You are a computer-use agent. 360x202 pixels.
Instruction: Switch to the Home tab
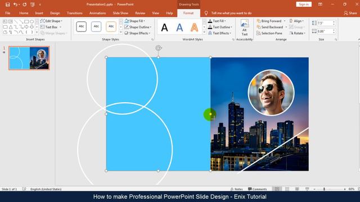tap(24, 13)
